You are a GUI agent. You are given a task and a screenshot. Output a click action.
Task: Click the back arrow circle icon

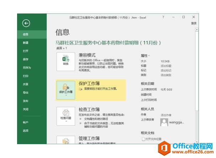26,23
